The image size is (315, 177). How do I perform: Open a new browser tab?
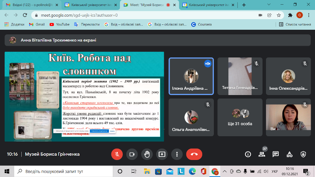tap(244, 5)
